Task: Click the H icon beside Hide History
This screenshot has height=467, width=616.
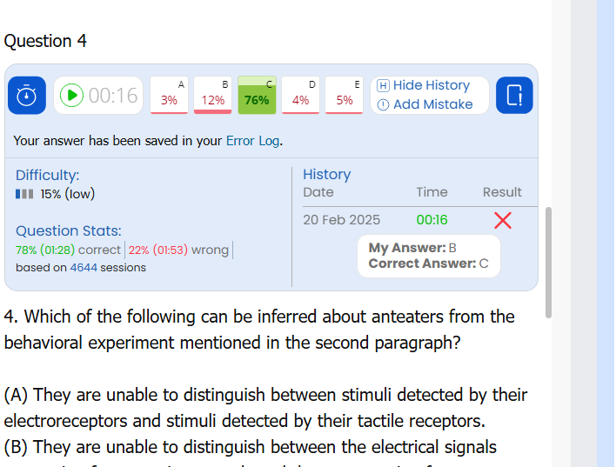Action: [x=383, y=85]
